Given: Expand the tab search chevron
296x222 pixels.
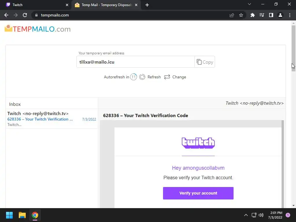Looking at the screenshot, I should 249,4.
